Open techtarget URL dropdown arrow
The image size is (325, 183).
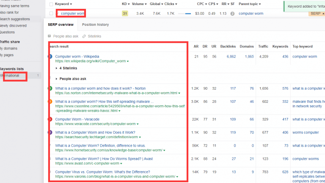coord(140,137)
